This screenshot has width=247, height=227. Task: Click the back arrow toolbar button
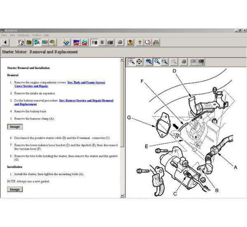pos(5,42)
